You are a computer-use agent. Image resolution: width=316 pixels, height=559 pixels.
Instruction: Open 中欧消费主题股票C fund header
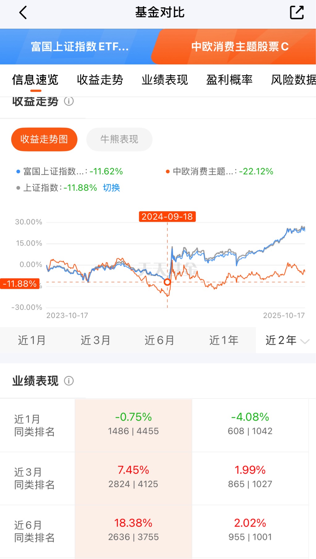coord(240,47)
